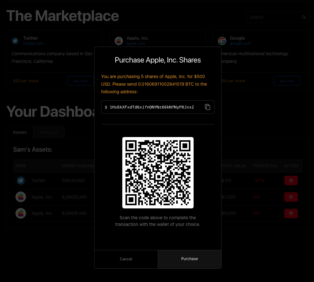Click the Google logo on the Google card
This screenshot has height=282, width=314.
222,41
